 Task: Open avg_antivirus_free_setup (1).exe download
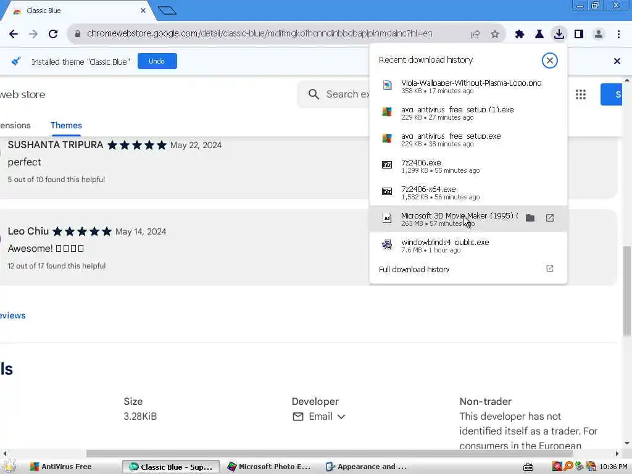coord(468,113)
